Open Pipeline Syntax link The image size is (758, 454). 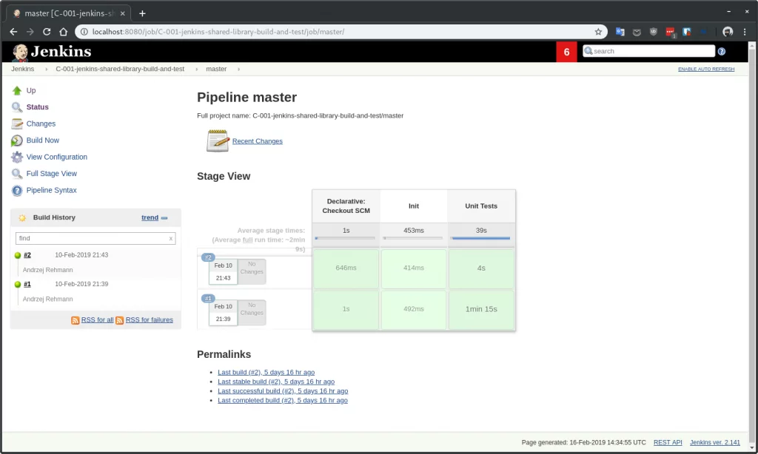tap(51, 190)
